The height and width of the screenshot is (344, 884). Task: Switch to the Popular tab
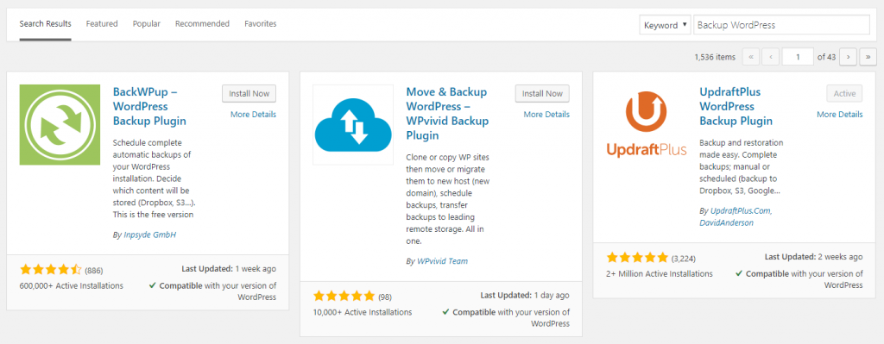click(147, 23)
